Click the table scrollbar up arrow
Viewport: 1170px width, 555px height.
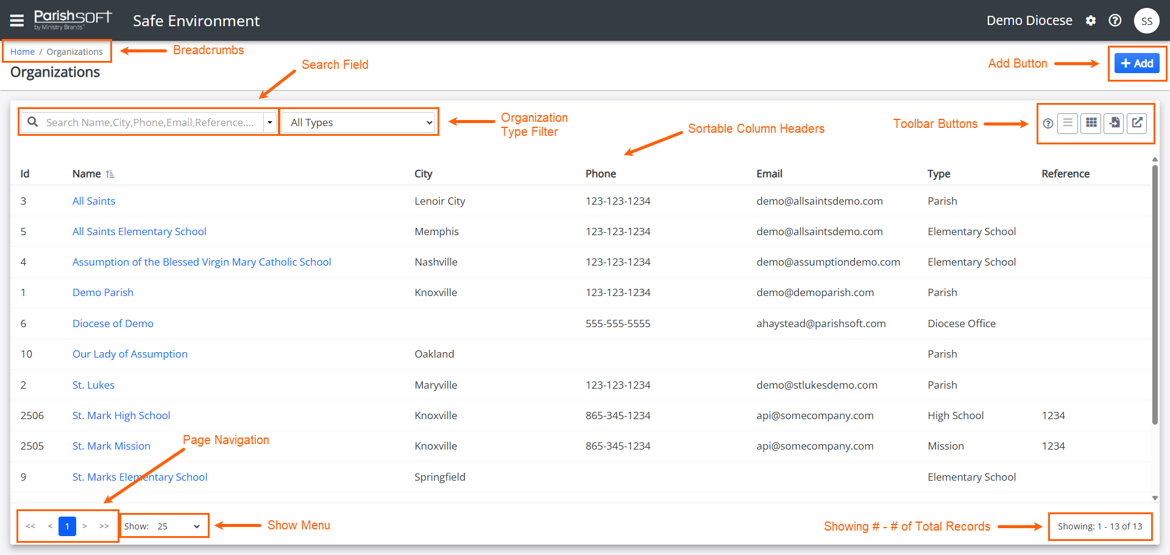pyautogui.click(x=1155, y=160)
